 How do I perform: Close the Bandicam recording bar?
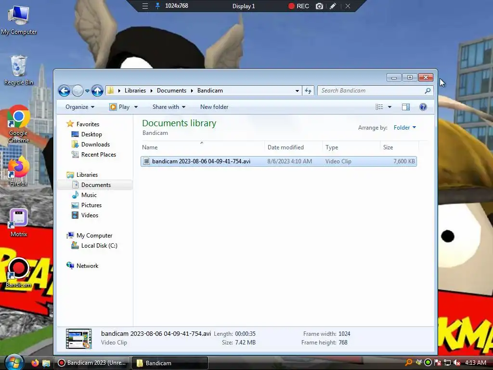348,6
